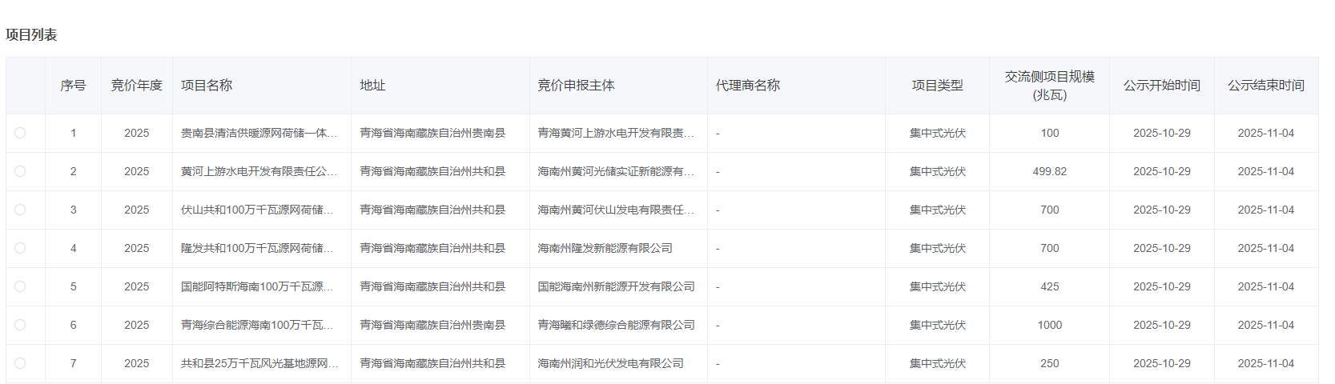Click applicant 青海曦和绿德综合能源有限公司
1335x384 pixels.
point(616,325)
